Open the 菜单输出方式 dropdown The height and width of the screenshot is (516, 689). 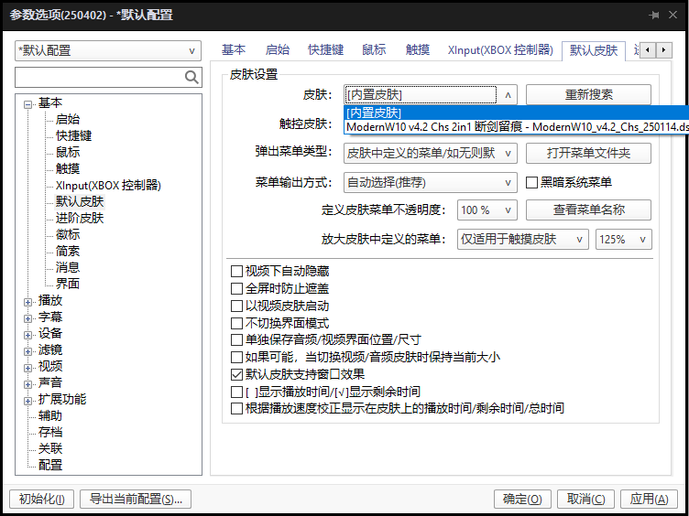coord(431,183)
